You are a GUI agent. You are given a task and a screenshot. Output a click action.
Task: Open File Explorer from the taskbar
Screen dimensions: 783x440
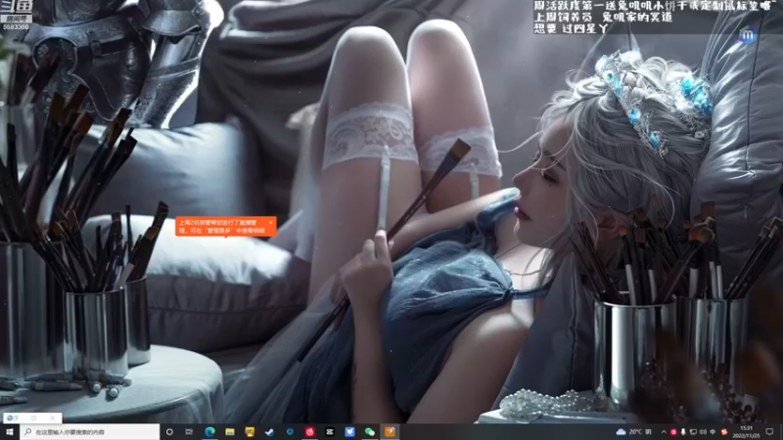tap(230, 431)
